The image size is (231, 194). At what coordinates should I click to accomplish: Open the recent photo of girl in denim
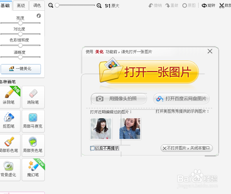[130, 129]
